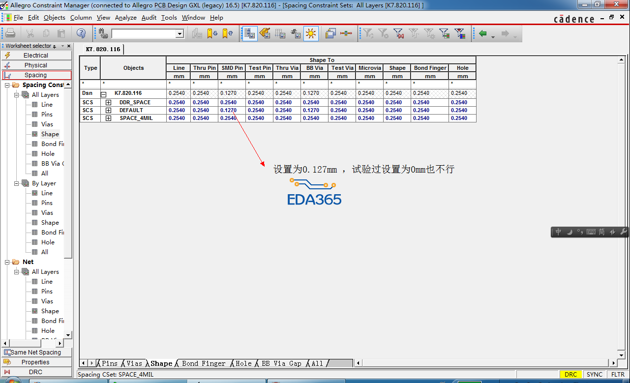Open the Electrical worksheet section
The height and width of the screenshot is (383, 630).
[x=36, y=56]
